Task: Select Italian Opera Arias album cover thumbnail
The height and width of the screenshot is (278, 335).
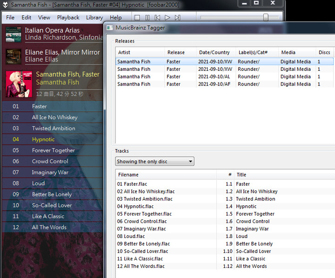Action: (x=13, y=34)
